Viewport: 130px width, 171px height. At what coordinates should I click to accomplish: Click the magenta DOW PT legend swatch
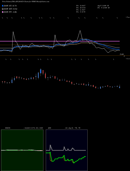3,12
